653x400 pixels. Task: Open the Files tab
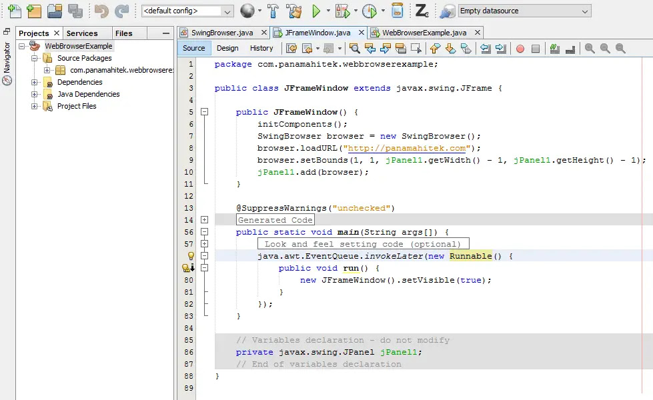coord(123,33)
